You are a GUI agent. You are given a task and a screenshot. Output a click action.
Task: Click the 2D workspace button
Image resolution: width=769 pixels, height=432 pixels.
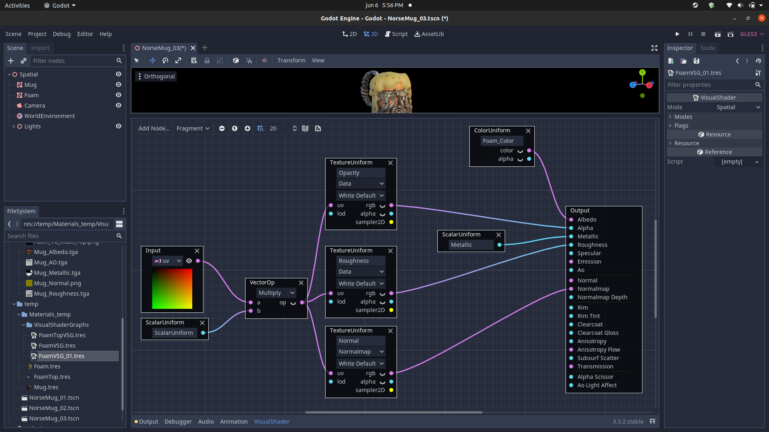click(349, 34)
